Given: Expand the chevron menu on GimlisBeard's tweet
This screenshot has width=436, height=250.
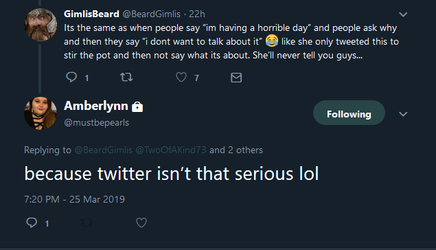Looking at the screenshot, I should [x=403, y=14].
